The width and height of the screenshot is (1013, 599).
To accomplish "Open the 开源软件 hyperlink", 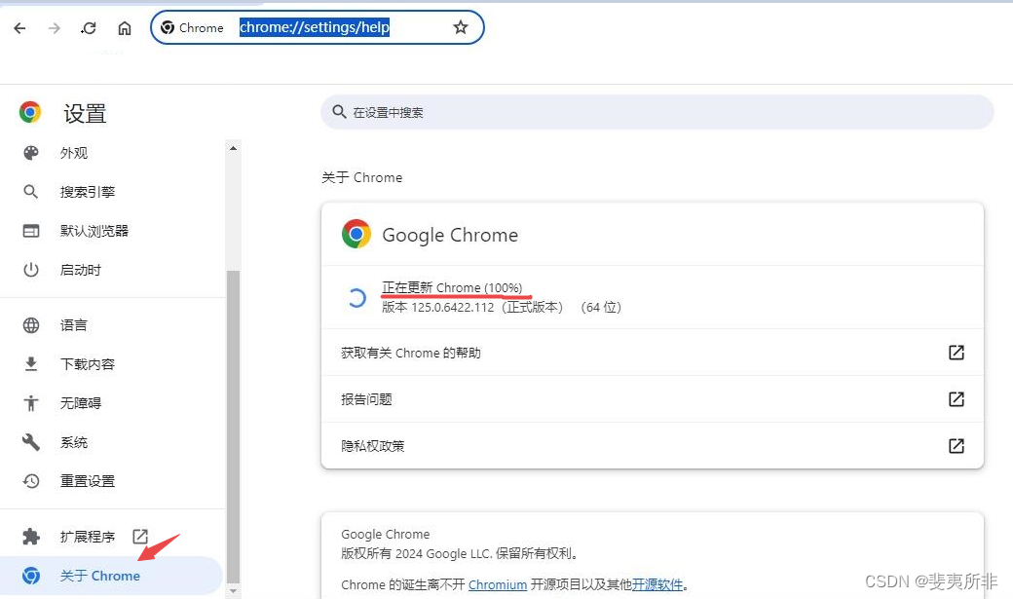I will [x=657, y=584].
